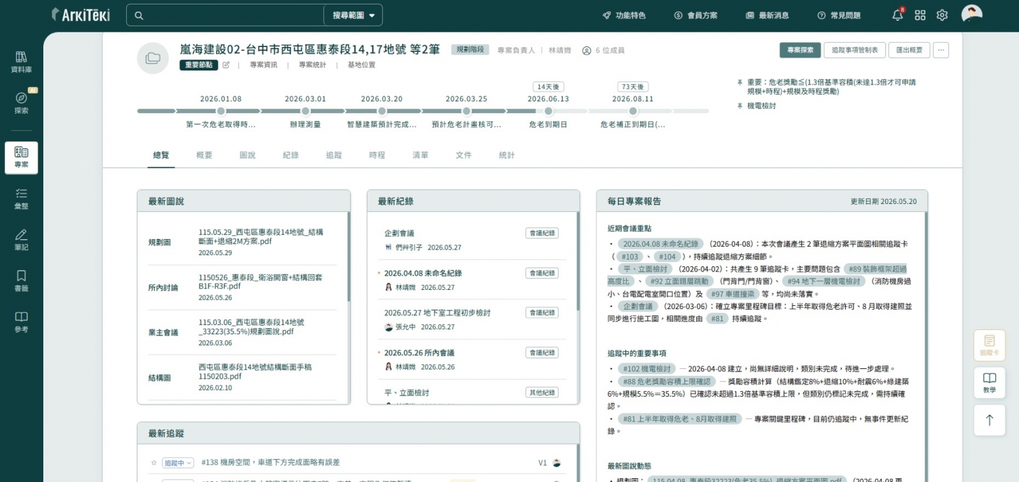Open the 資料庫 sidebar icon
The width and height of the screenshot is (1019, 482).
(x=21, y=62)
